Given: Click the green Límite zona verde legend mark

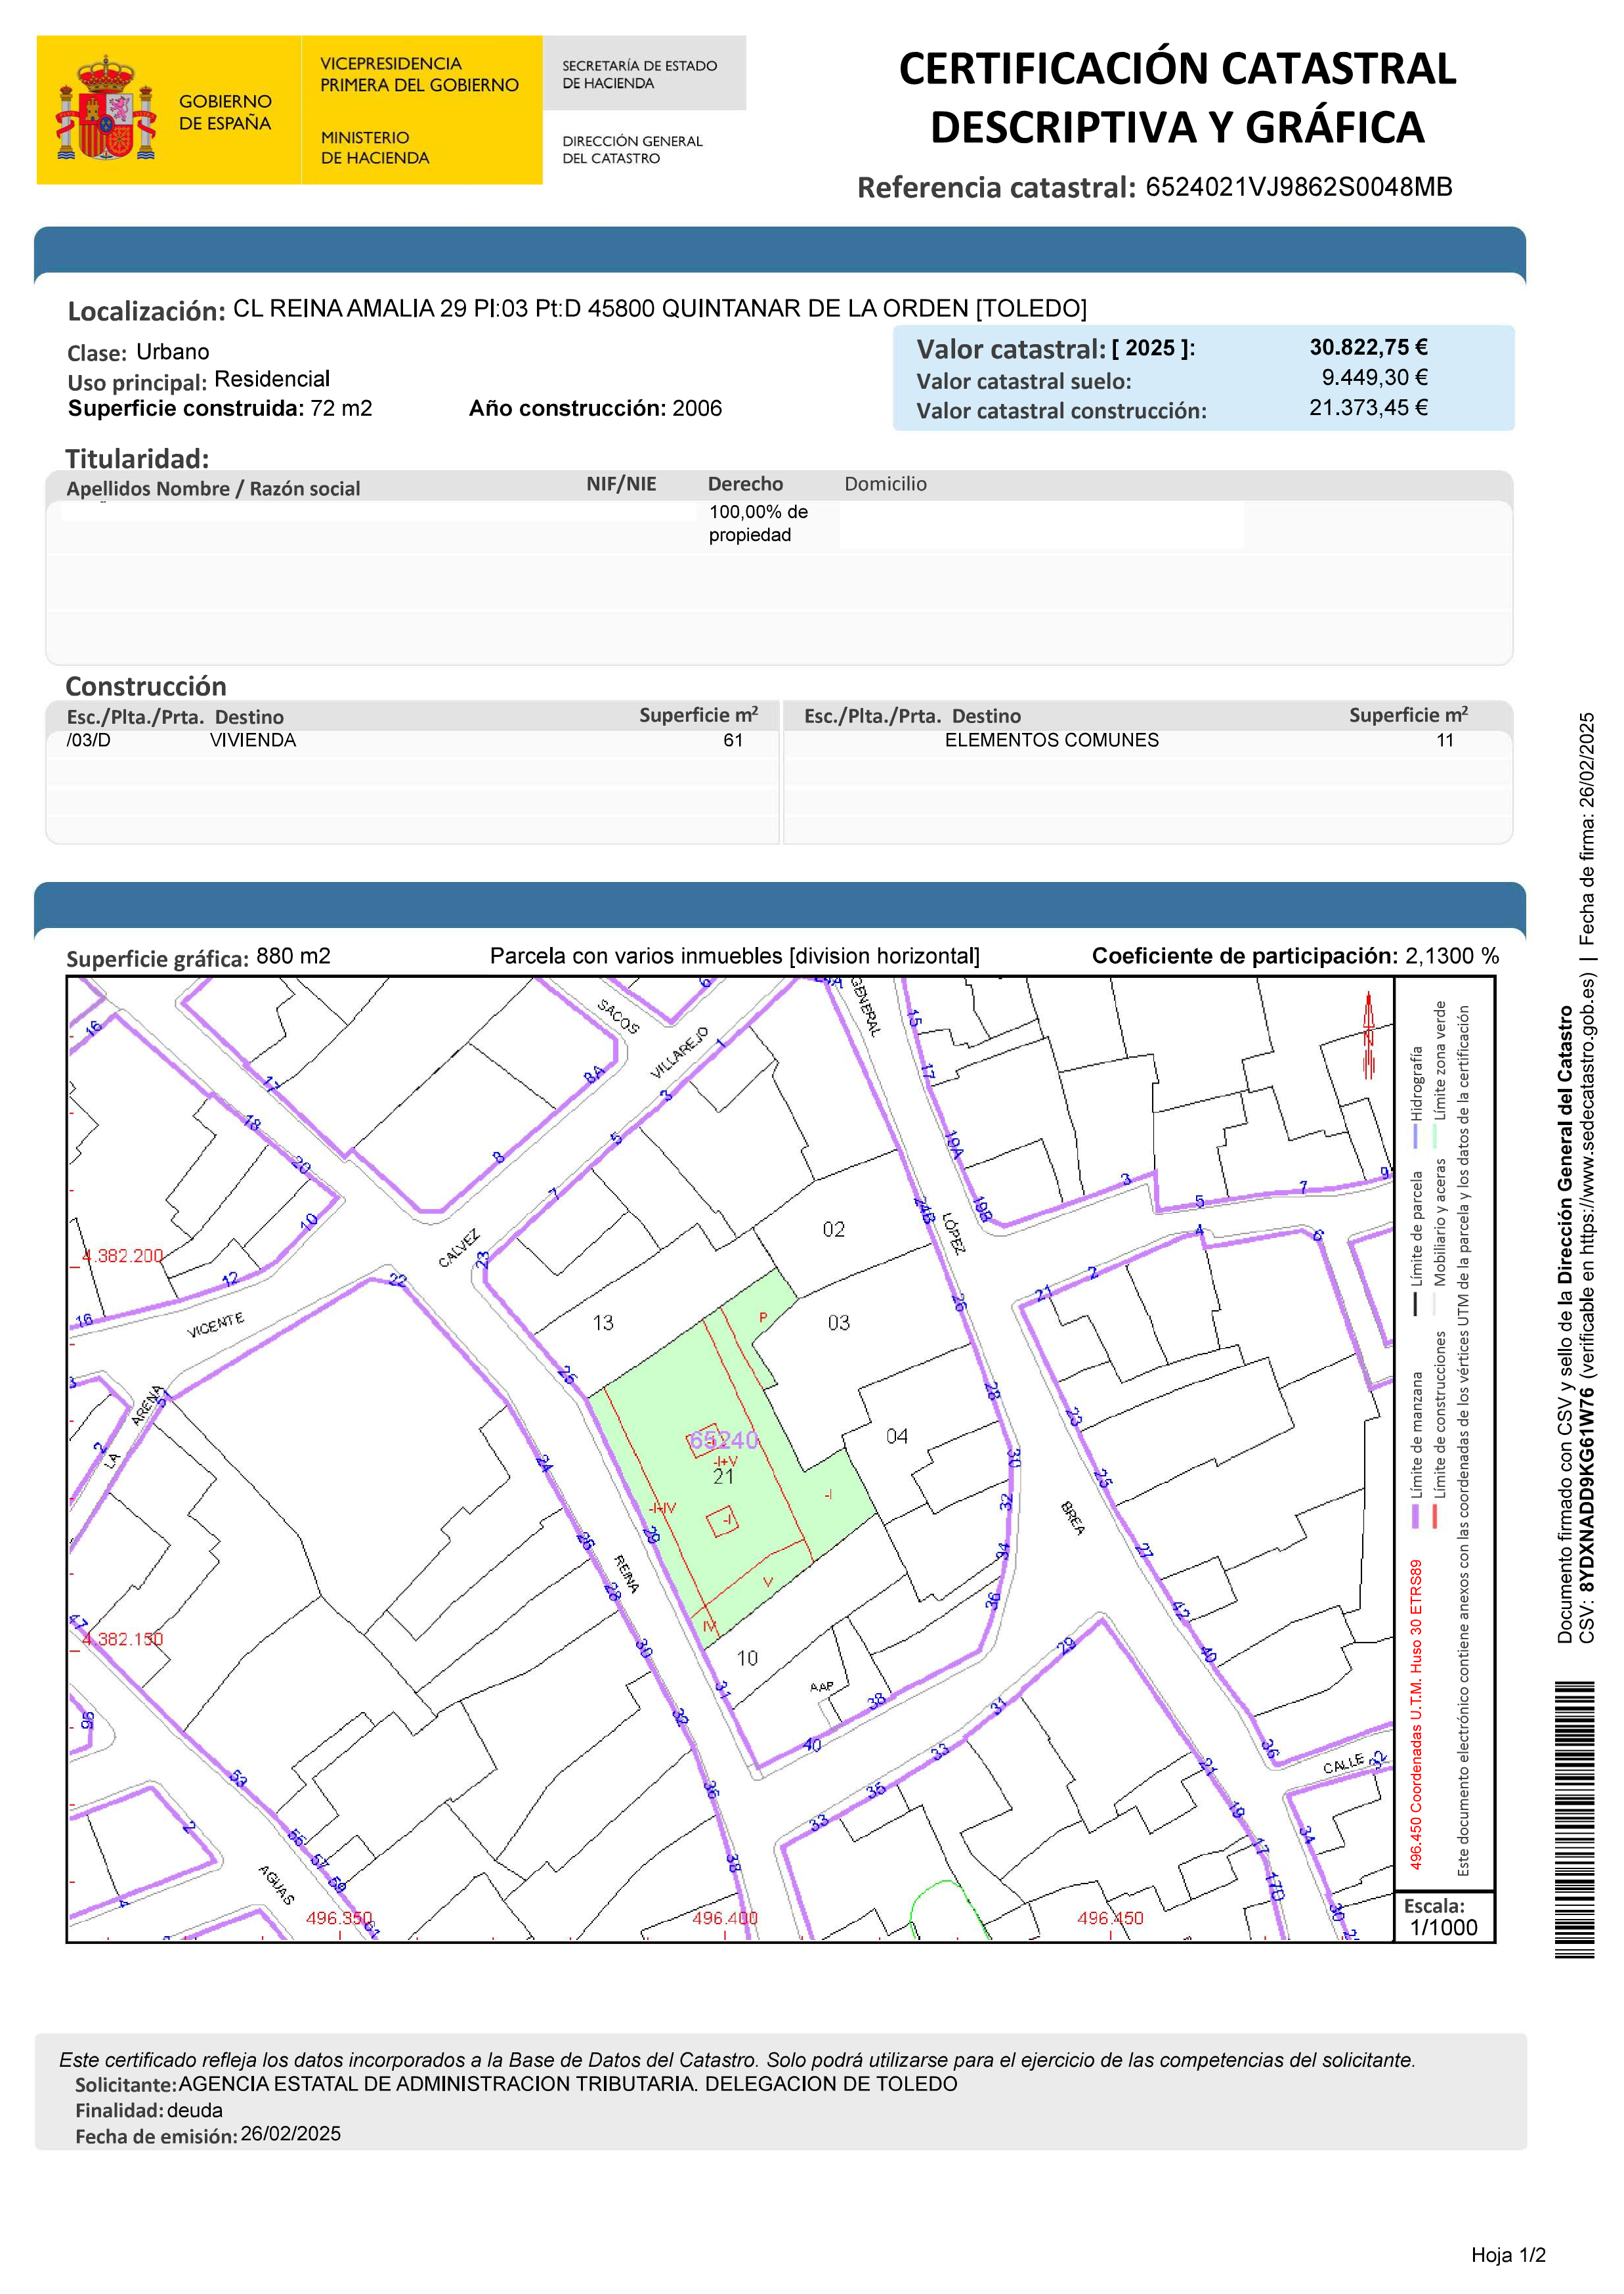Looking at the screenshot, I should 1434,1137.
